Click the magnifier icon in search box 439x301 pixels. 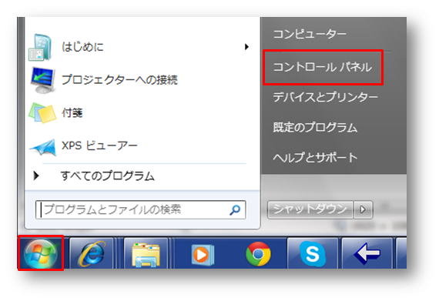pyautogui.click(x=235, y=210)
